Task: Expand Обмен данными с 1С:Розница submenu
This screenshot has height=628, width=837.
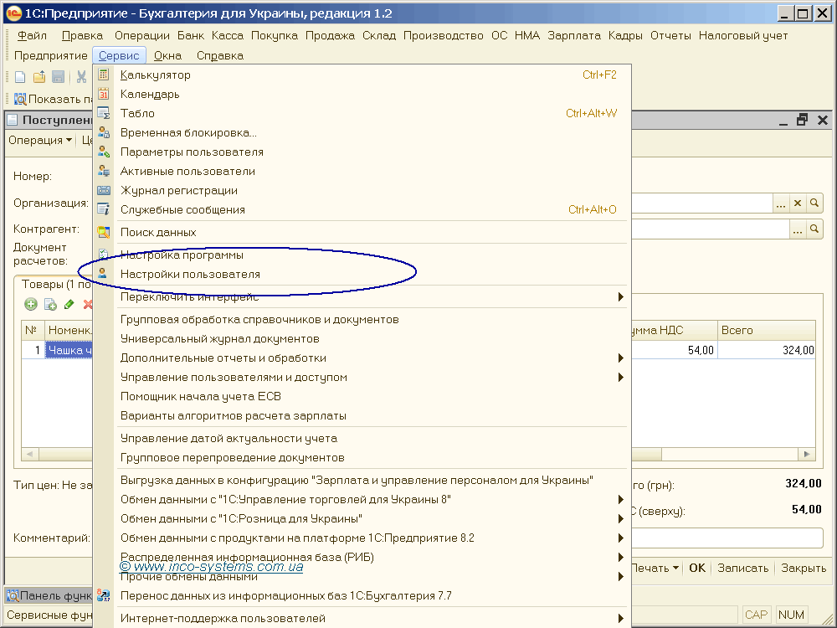Action: coord(362,518)
